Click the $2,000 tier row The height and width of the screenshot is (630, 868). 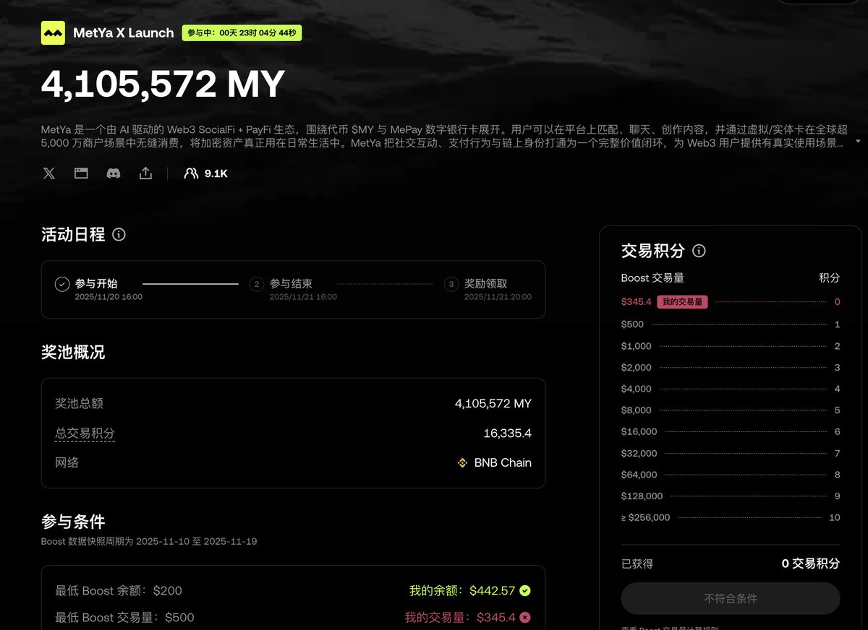pos(731,367)
